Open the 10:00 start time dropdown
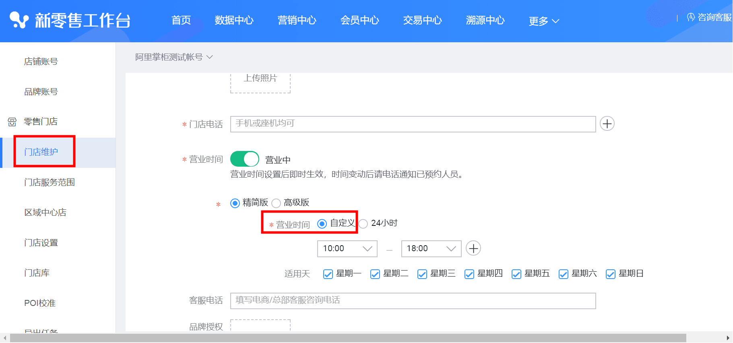733x343 pixels. pyautogui.click(x=347, y=248)
